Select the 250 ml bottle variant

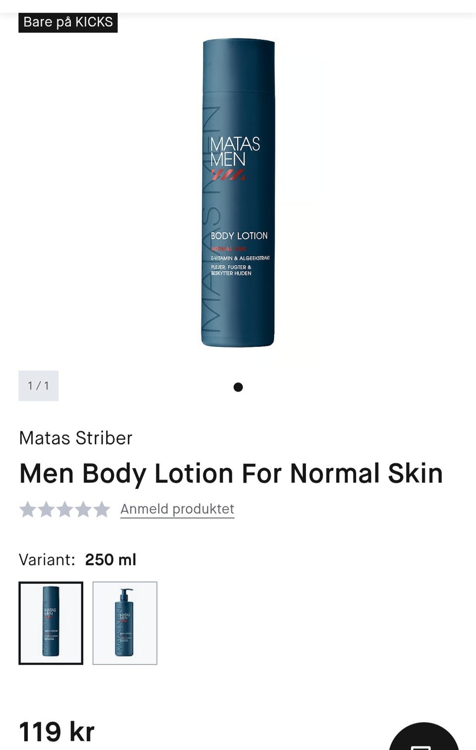coord(51,623)
